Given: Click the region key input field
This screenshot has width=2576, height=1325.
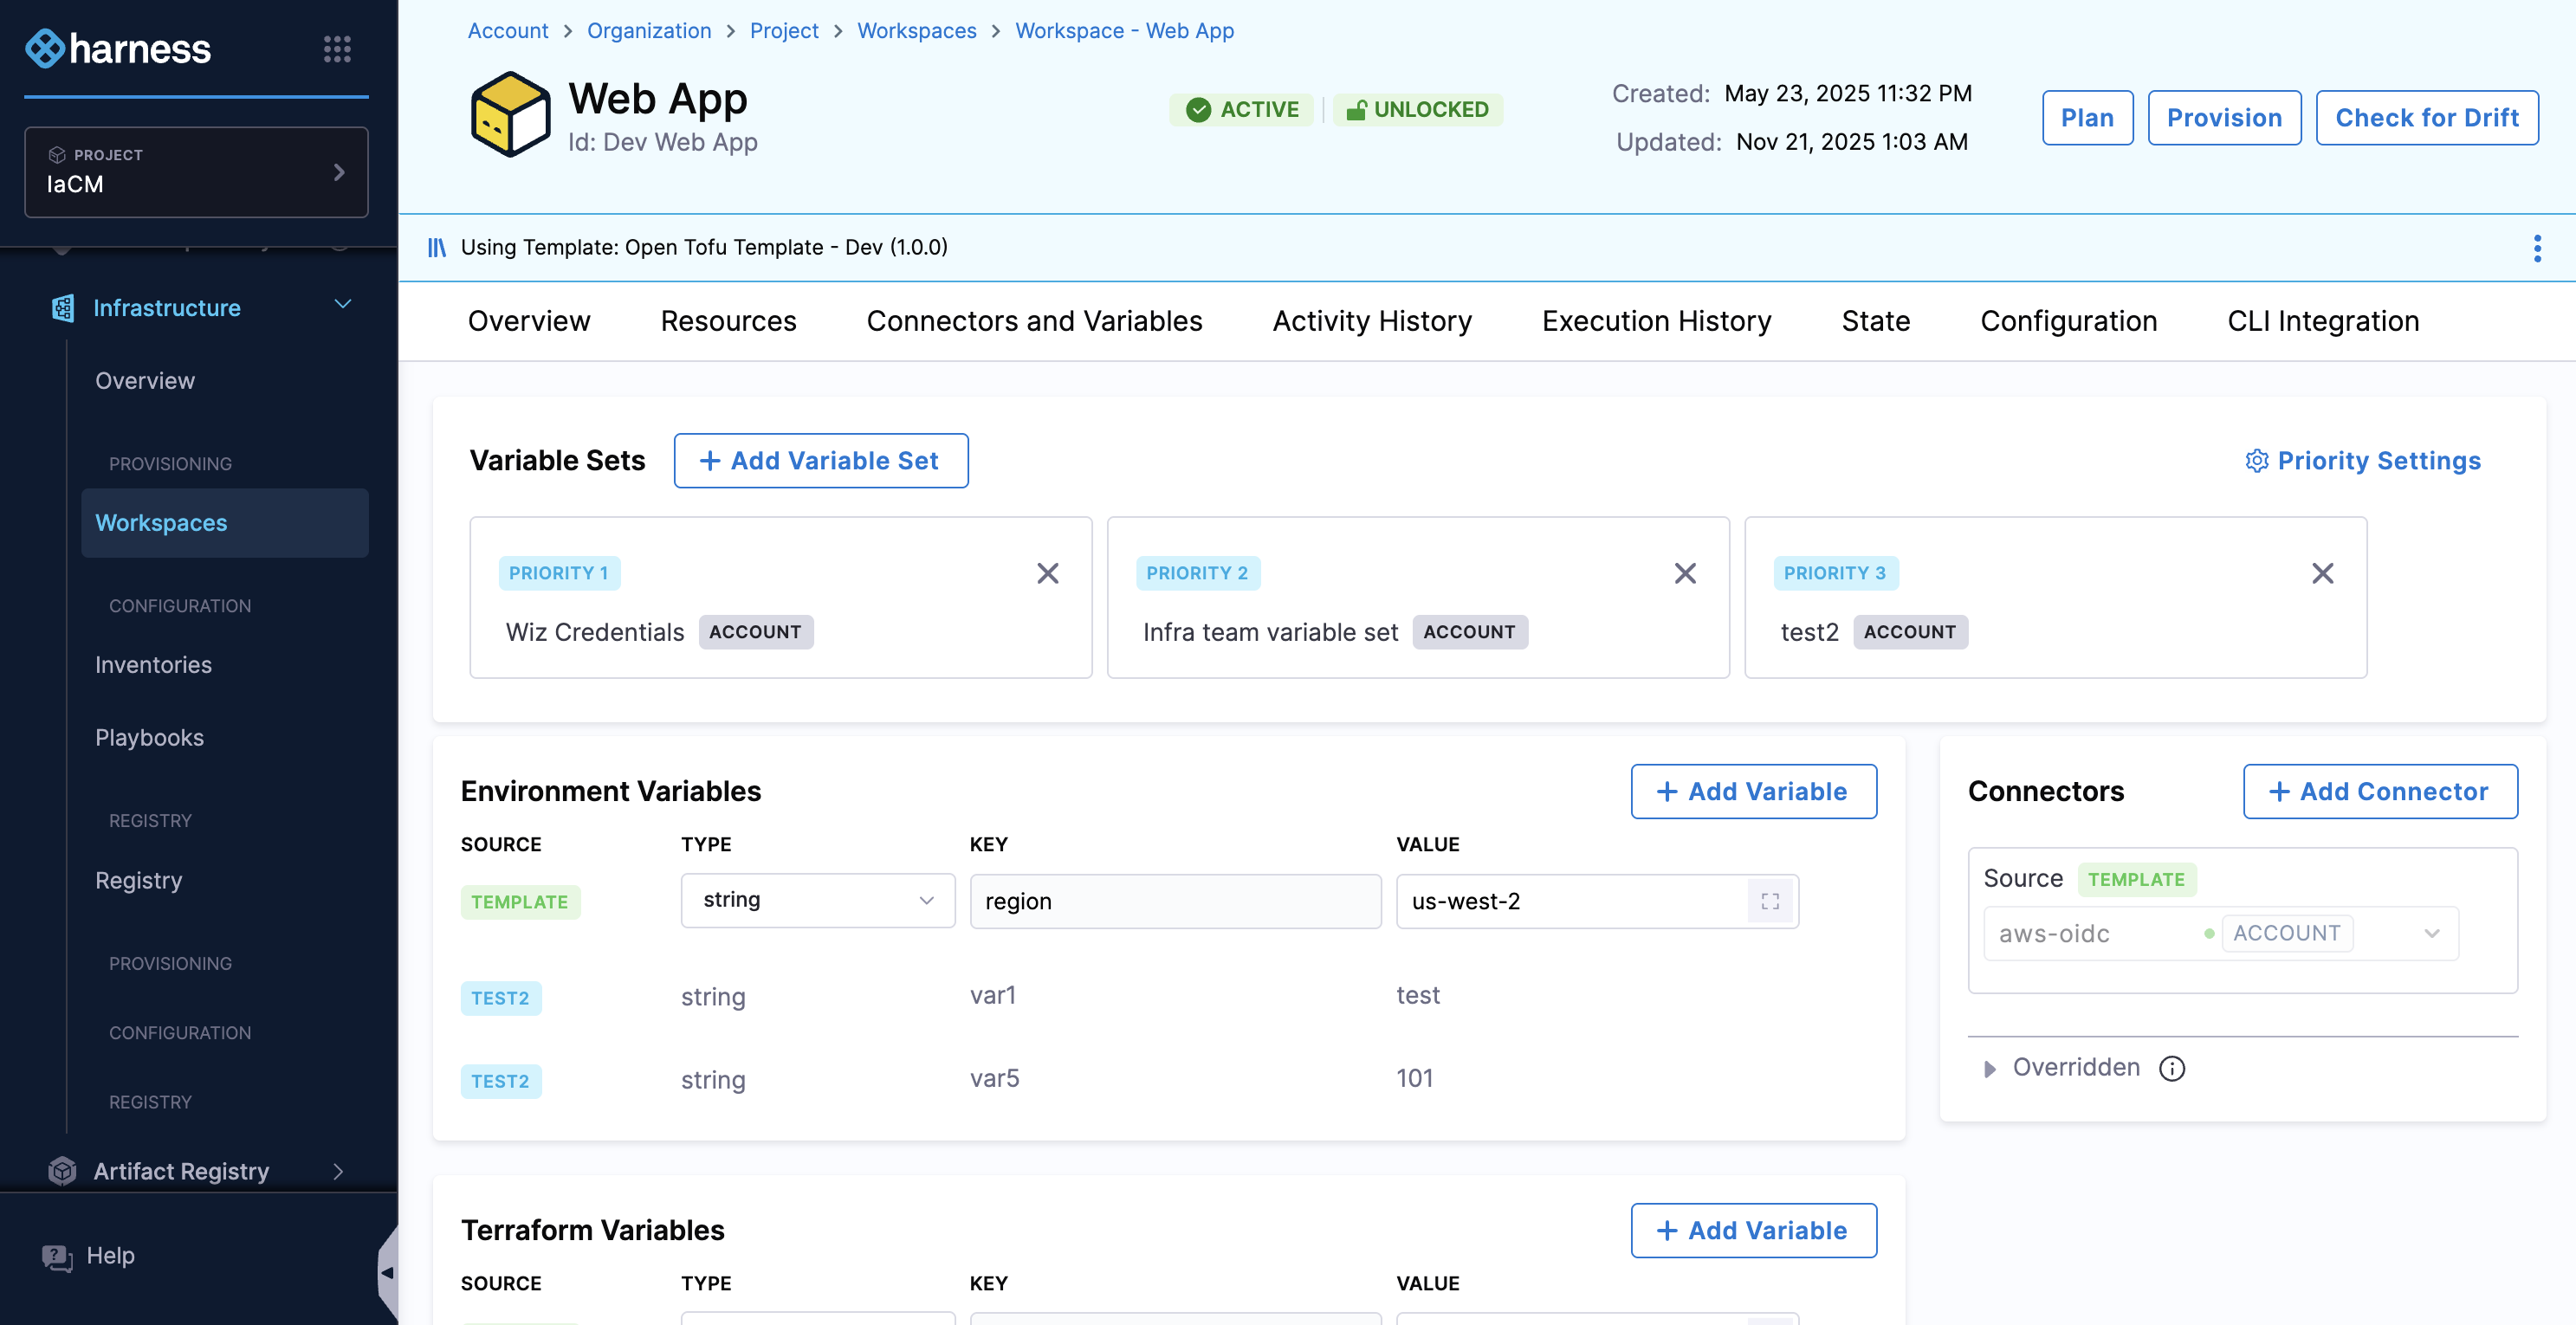Looking at the screenshot, I should click(x=1175, y=901).
